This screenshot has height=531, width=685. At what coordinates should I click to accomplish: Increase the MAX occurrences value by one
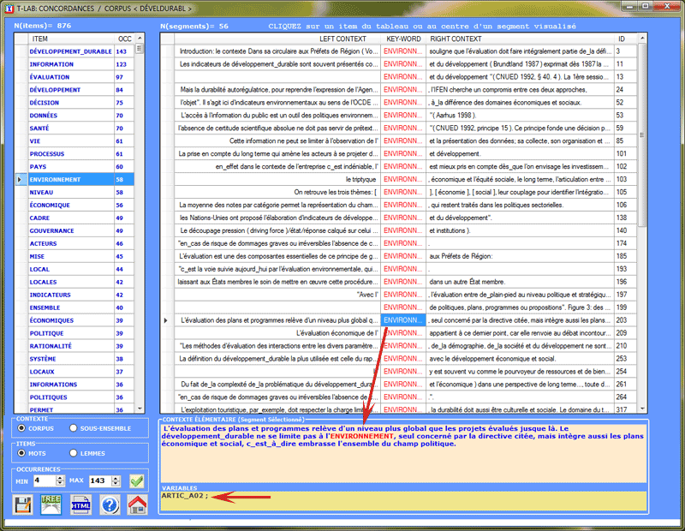tap(116, 478)
